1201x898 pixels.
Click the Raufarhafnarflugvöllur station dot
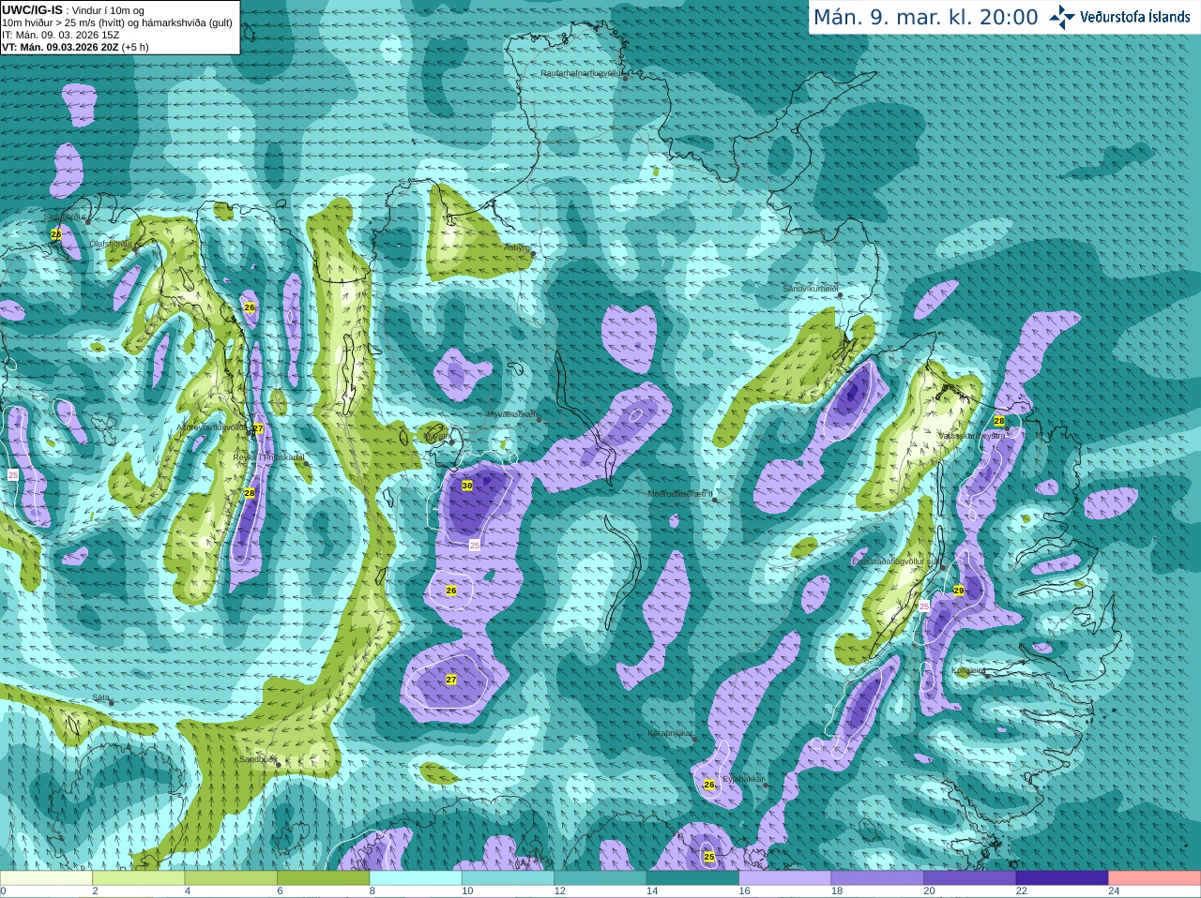626,78
